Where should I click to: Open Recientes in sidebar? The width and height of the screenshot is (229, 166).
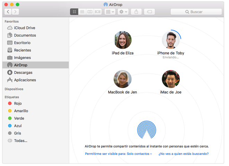[36, 50]
